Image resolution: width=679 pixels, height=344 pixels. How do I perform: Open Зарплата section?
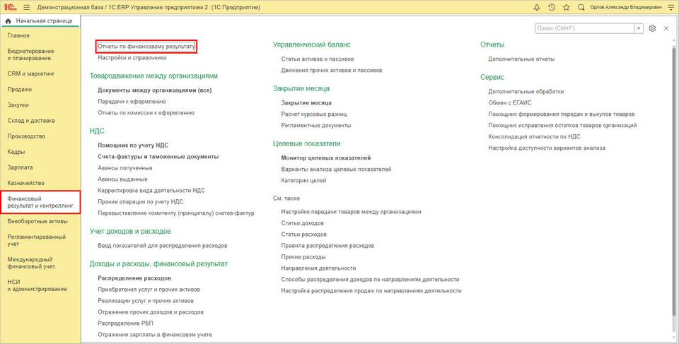click(20, 167)
